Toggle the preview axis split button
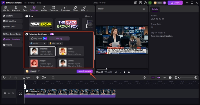This screenshot has height=105, width=200. pyautogui.click(x=164, y=77)
